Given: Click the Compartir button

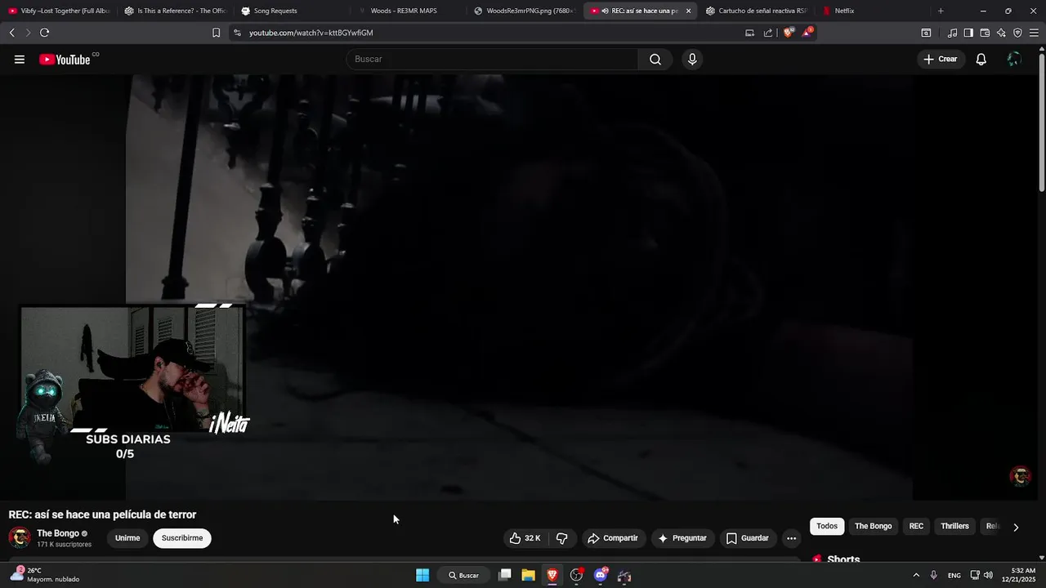Looking at the screenshot, I should click(613, 538).
